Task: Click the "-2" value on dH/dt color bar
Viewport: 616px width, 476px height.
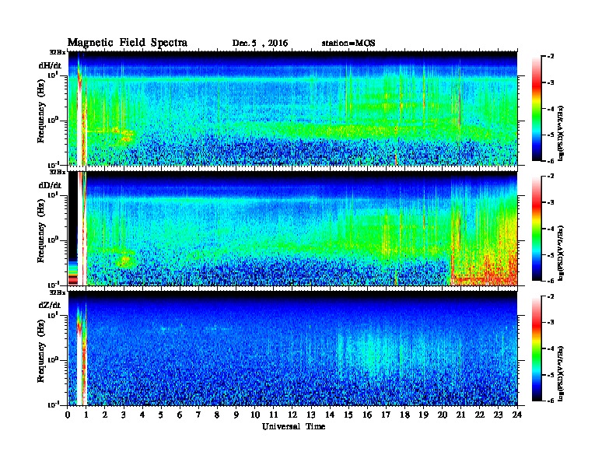Action: point(551,57)
